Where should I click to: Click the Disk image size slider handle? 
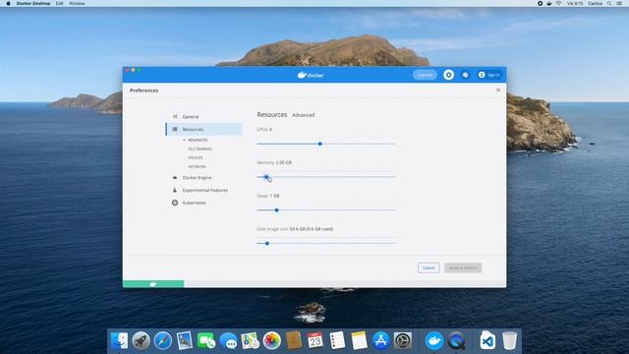pyautogui.click(x=267, y=243)
